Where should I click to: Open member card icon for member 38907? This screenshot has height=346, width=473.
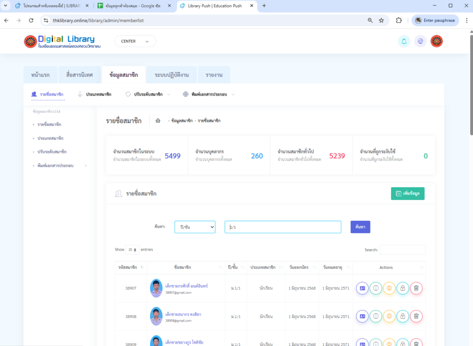tap(362, 288)
